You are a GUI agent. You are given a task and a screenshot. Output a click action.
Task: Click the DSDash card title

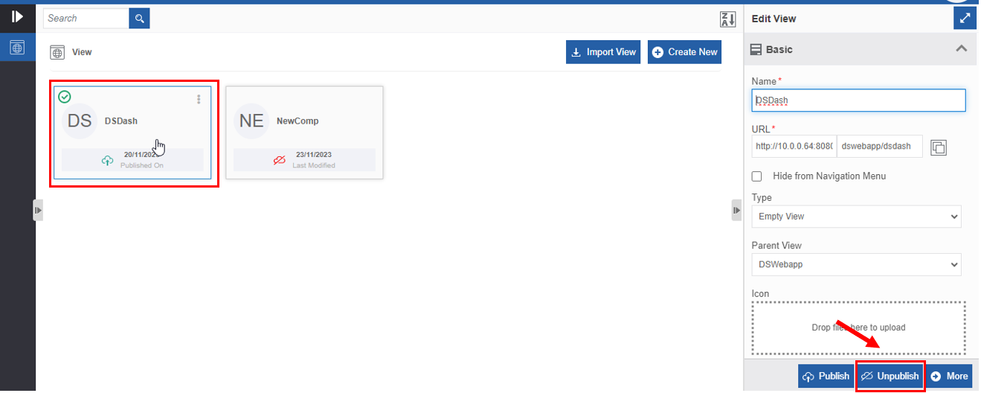pos(121,121)
